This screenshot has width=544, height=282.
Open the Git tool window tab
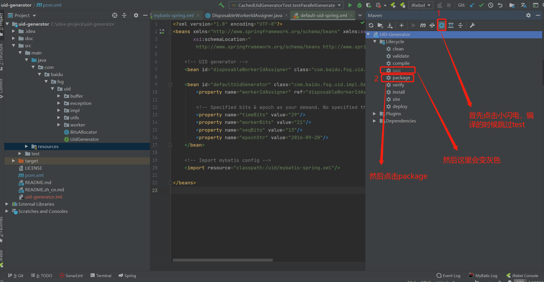pos(16,276)
